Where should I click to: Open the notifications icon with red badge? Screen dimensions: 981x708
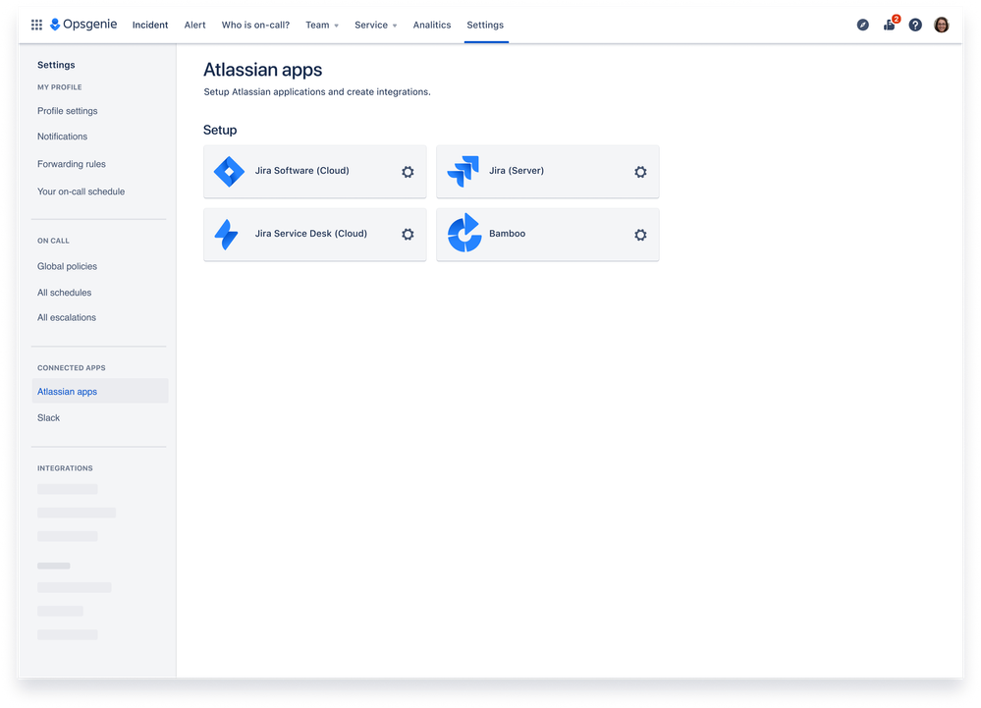click(891, 25)
